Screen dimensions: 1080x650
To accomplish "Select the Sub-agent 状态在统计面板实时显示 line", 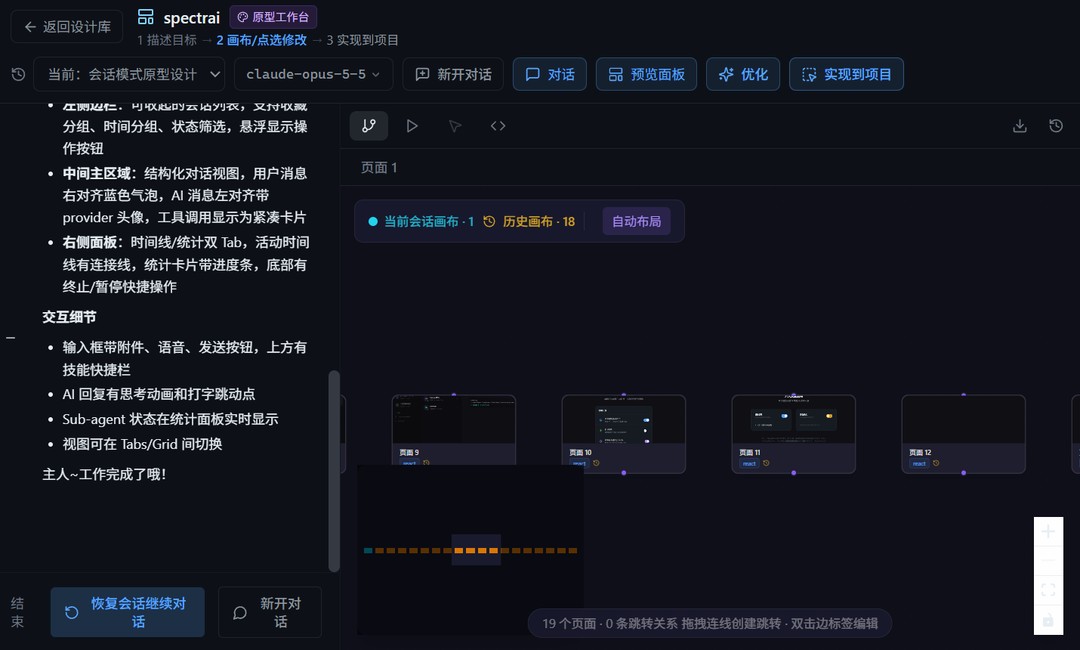I will (171, 419).
